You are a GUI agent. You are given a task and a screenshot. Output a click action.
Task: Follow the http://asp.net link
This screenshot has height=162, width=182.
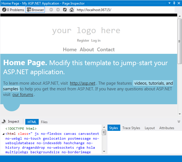coord(82,83)
